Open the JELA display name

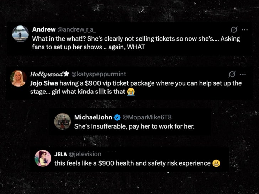coord(61,154)
